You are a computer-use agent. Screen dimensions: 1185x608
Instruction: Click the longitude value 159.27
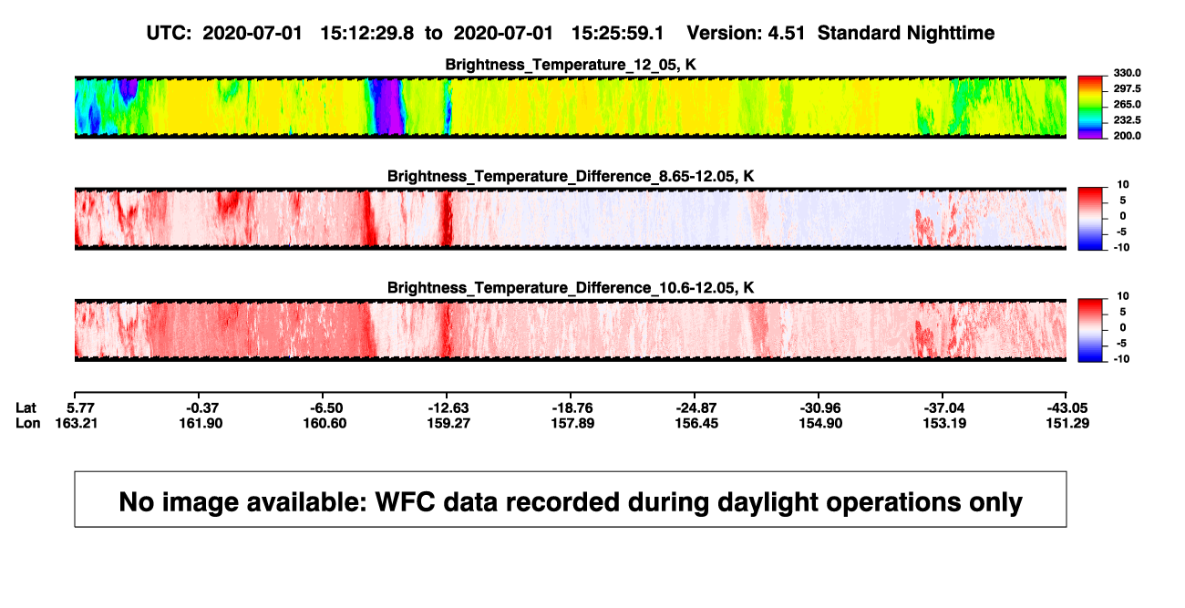tap(448, 423)
